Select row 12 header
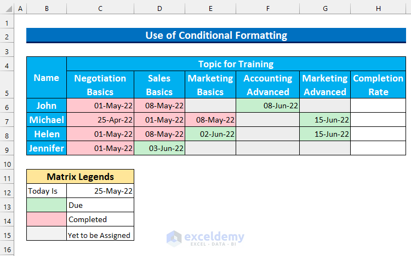411x256 pixels. (x=6, y=191)
